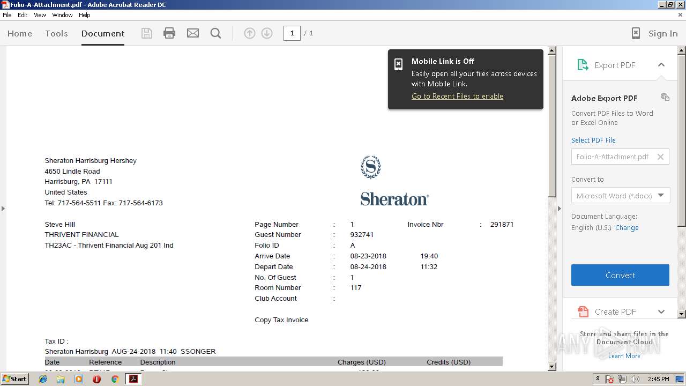The image size is (686, 386).
Task: Open the Help menu
Action: [x=85, y=15]
